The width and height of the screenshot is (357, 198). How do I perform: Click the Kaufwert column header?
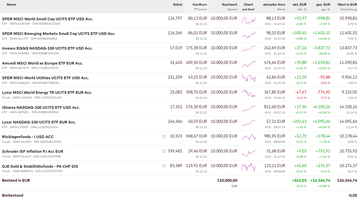(x=229, y=4)
